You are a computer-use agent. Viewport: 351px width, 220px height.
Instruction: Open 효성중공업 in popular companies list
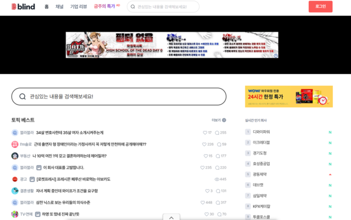(261, 164)
